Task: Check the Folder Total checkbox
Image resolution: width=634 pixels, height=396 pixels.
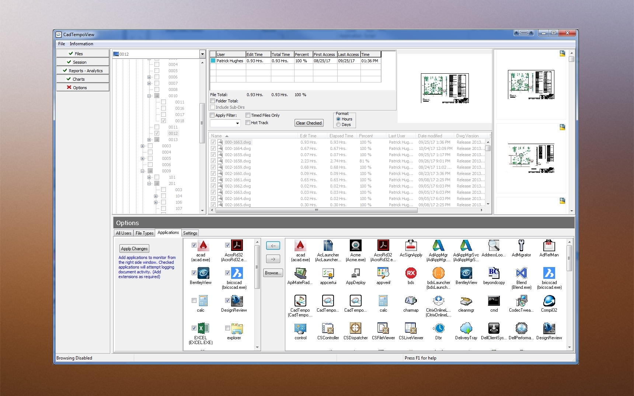Action: pyautogui.click(x=213, y=101)
